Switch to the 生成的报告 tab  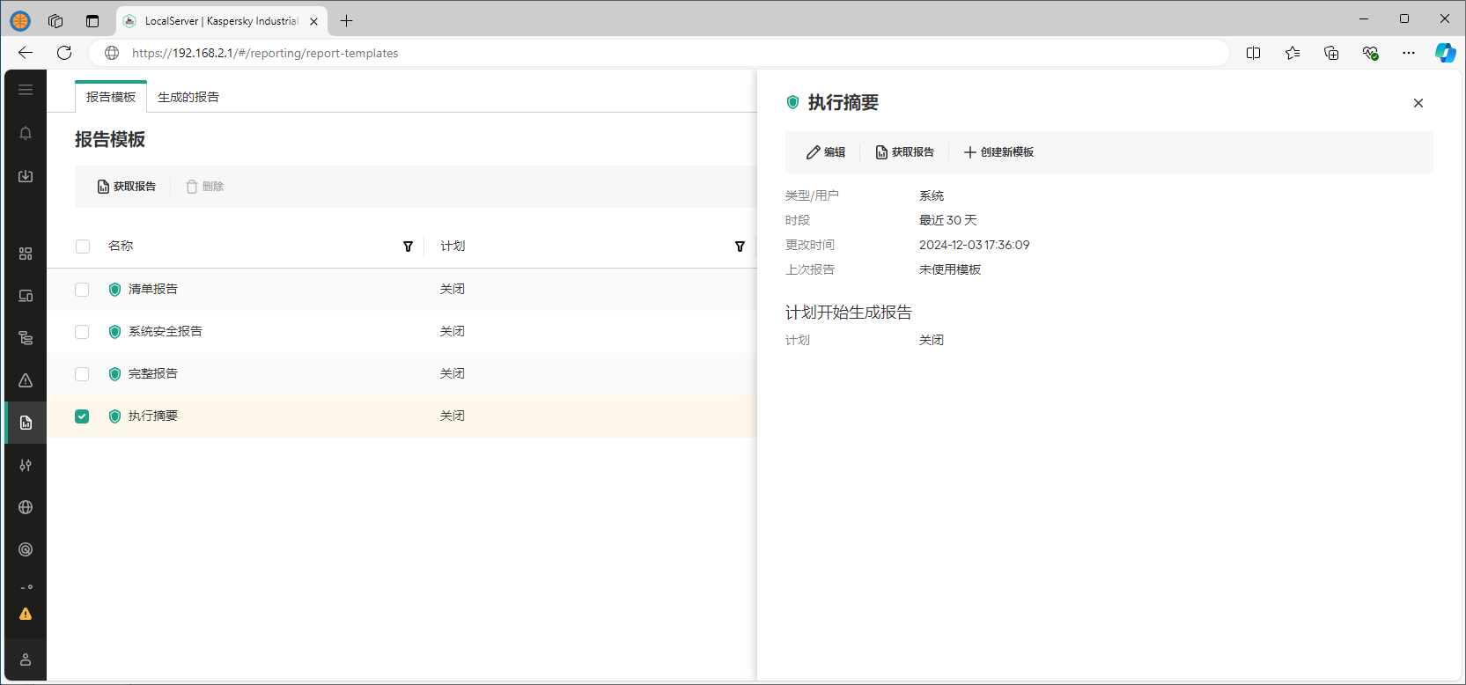click(x=188, y=97)
